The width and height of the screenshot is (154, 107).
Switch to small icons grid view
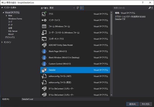click(x=78, y=8)
